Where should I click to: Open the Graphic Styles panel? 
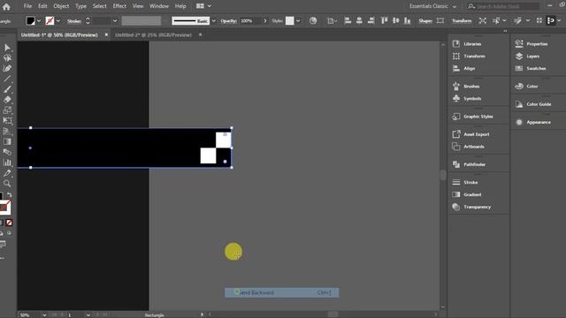point(478,117)
